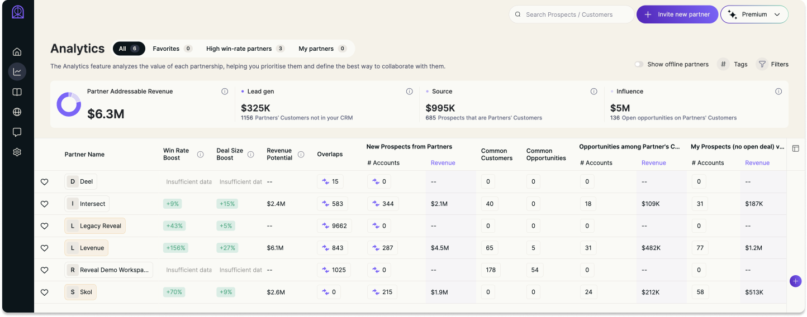This screenshot has width=807, height=317.
Task: Click info icon on Lead gen card
Action: click(410, 92)
